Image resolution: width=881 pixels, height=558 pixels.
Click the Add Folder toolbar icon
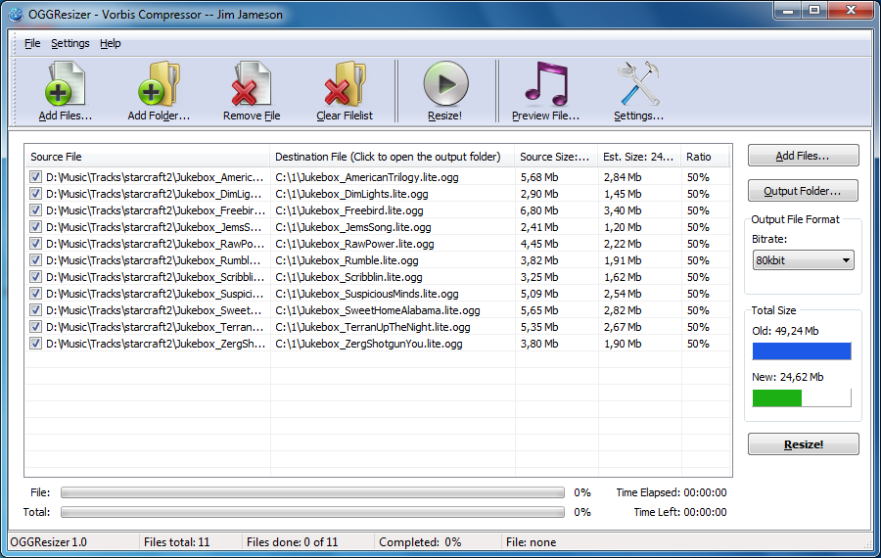pos(159,84)
